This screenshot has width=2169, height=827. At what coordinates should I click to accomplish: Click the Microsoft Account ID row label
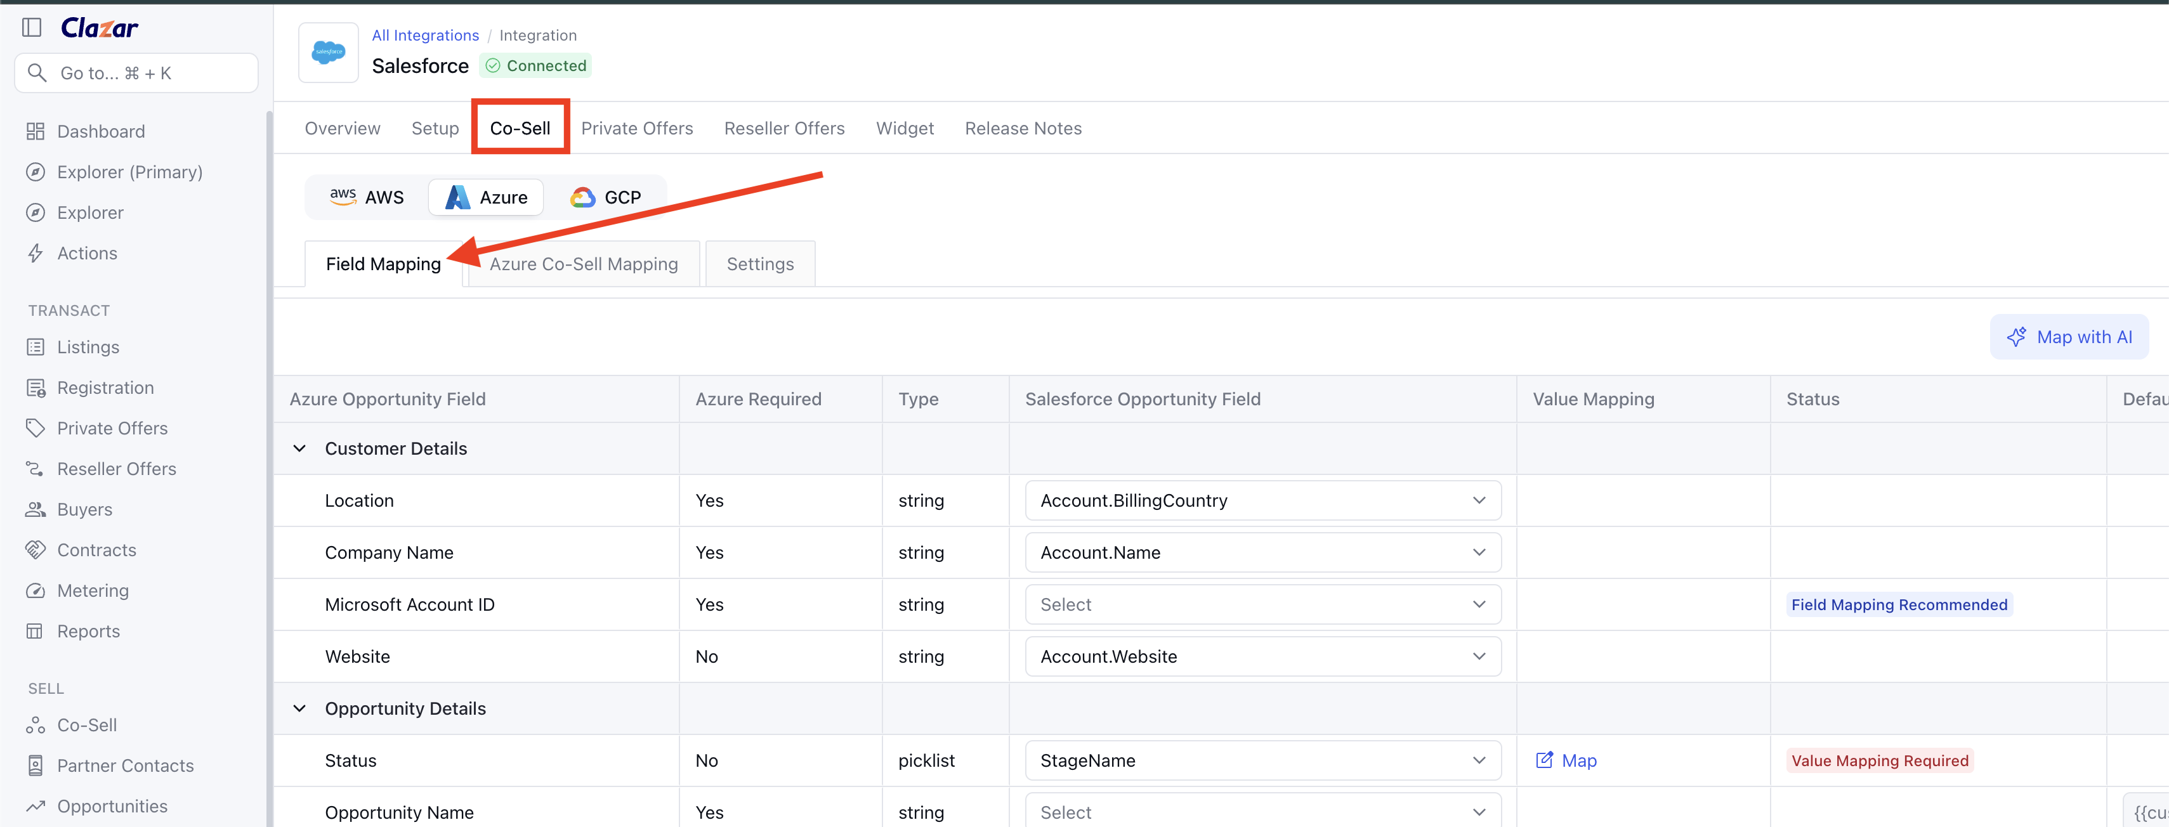click(x=410, y=604)
